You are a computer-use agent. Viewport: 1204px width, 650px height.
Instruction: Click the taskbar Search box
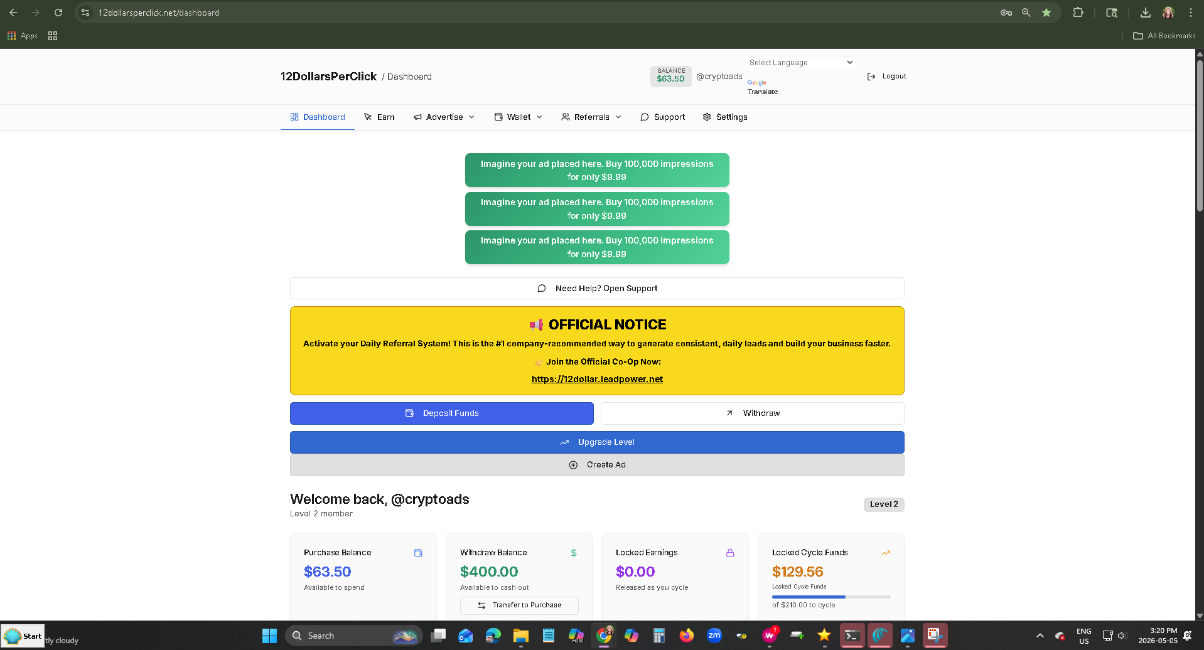pyautogui.click(x=354, y=636)
